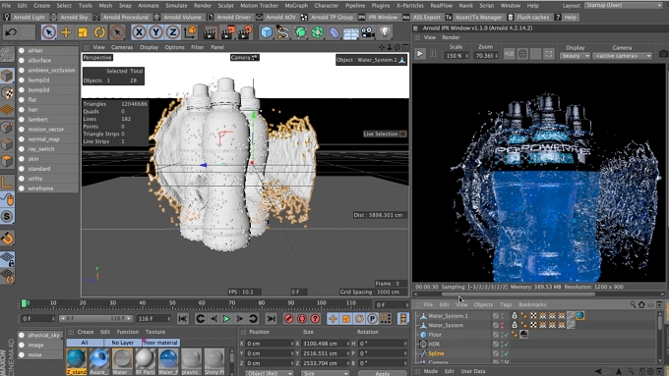Click the globe icon in IPR window
The height and width of the screenshot is (376, 669).
click(x=522, y=54)
